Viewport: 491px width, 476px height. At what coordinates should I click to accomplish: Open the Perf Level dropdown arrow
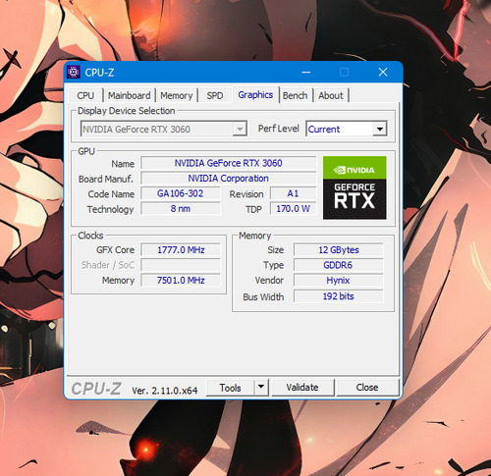point(380,129)
